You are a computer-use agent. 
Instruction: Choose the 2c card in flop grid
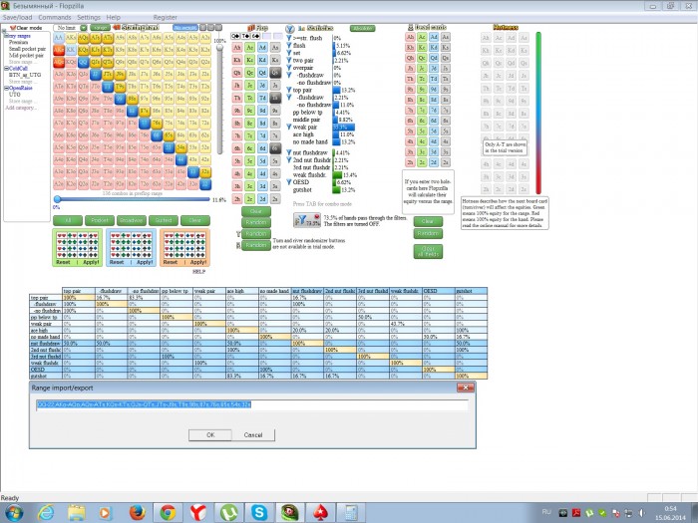click(250, 198)
